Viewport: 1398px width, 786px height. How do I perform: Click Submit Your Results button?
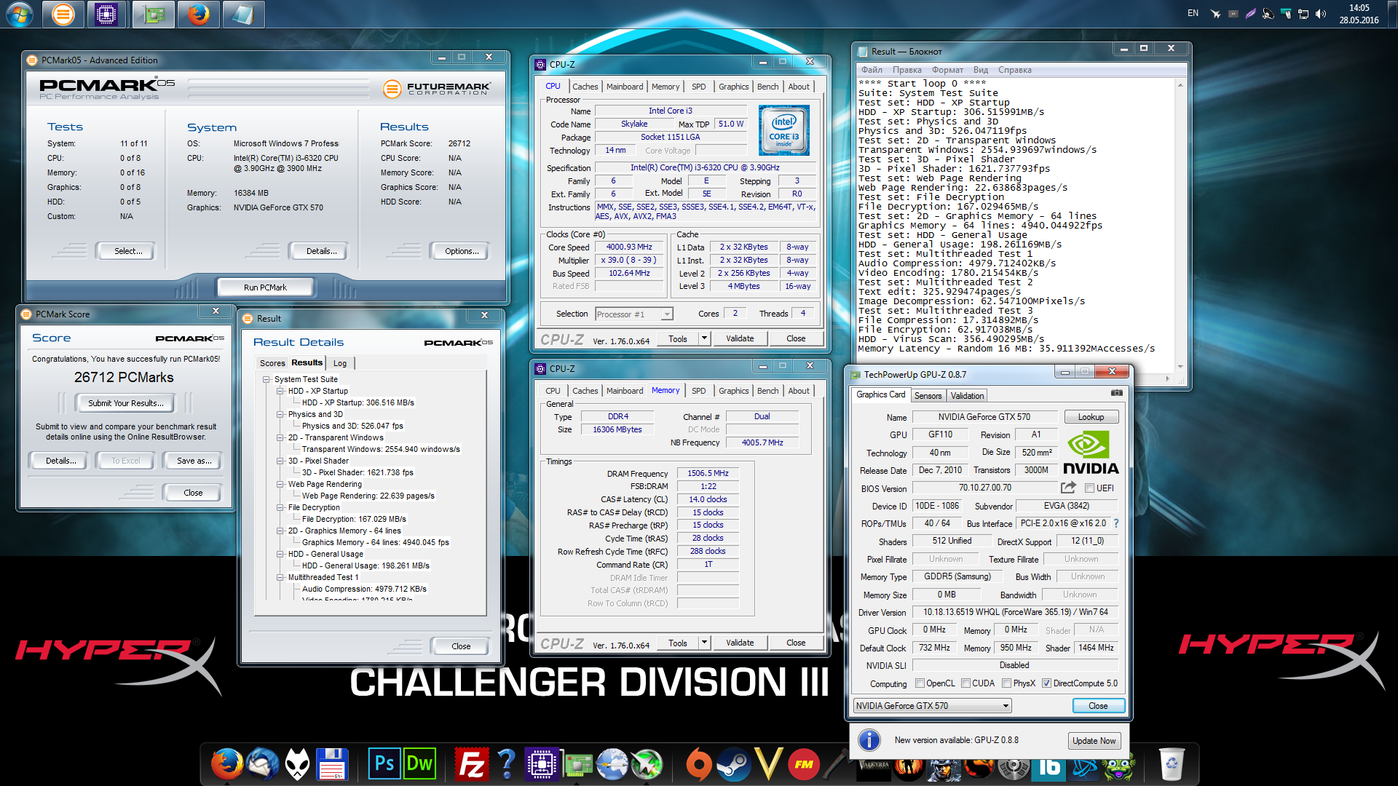click(x=126, y=402)
